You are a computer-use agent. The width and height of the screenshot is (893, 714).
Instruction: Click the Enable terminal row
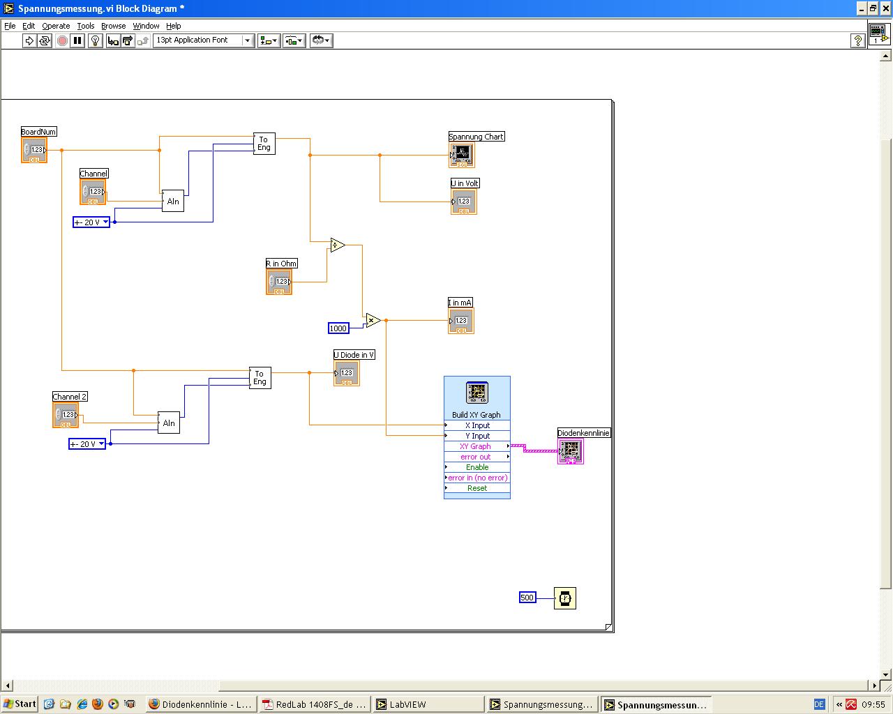(477, 467)
